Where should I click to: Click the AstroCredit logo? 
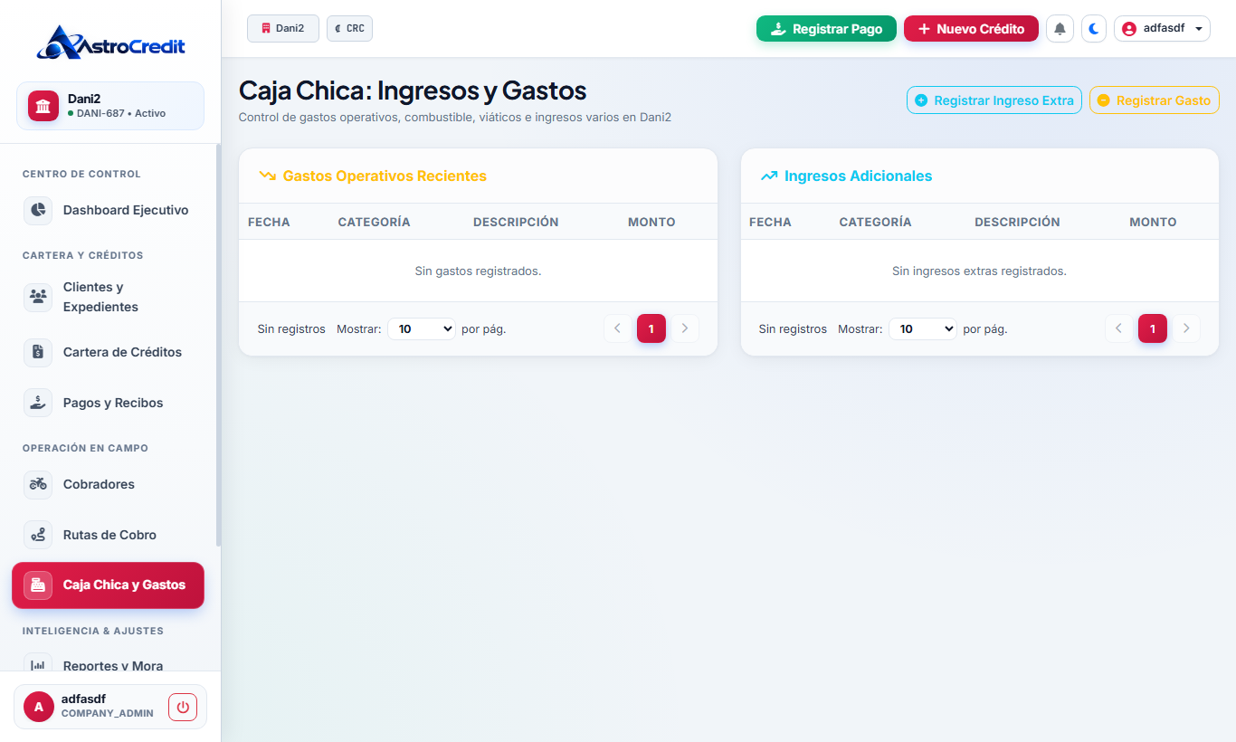tap(110, 43)
